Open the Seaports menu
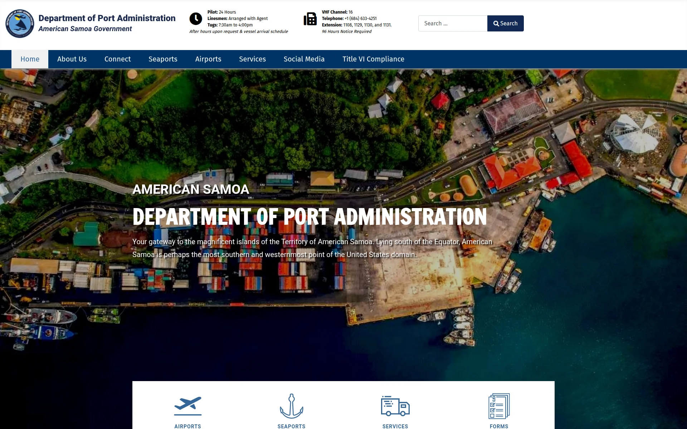This screenshot has width=687, height=429. click(163, 59)
